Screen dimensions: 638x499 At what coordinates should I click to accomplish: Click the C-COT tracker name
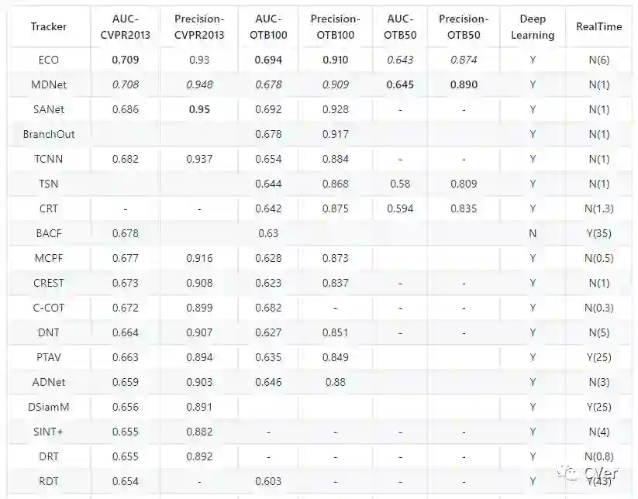49,308
